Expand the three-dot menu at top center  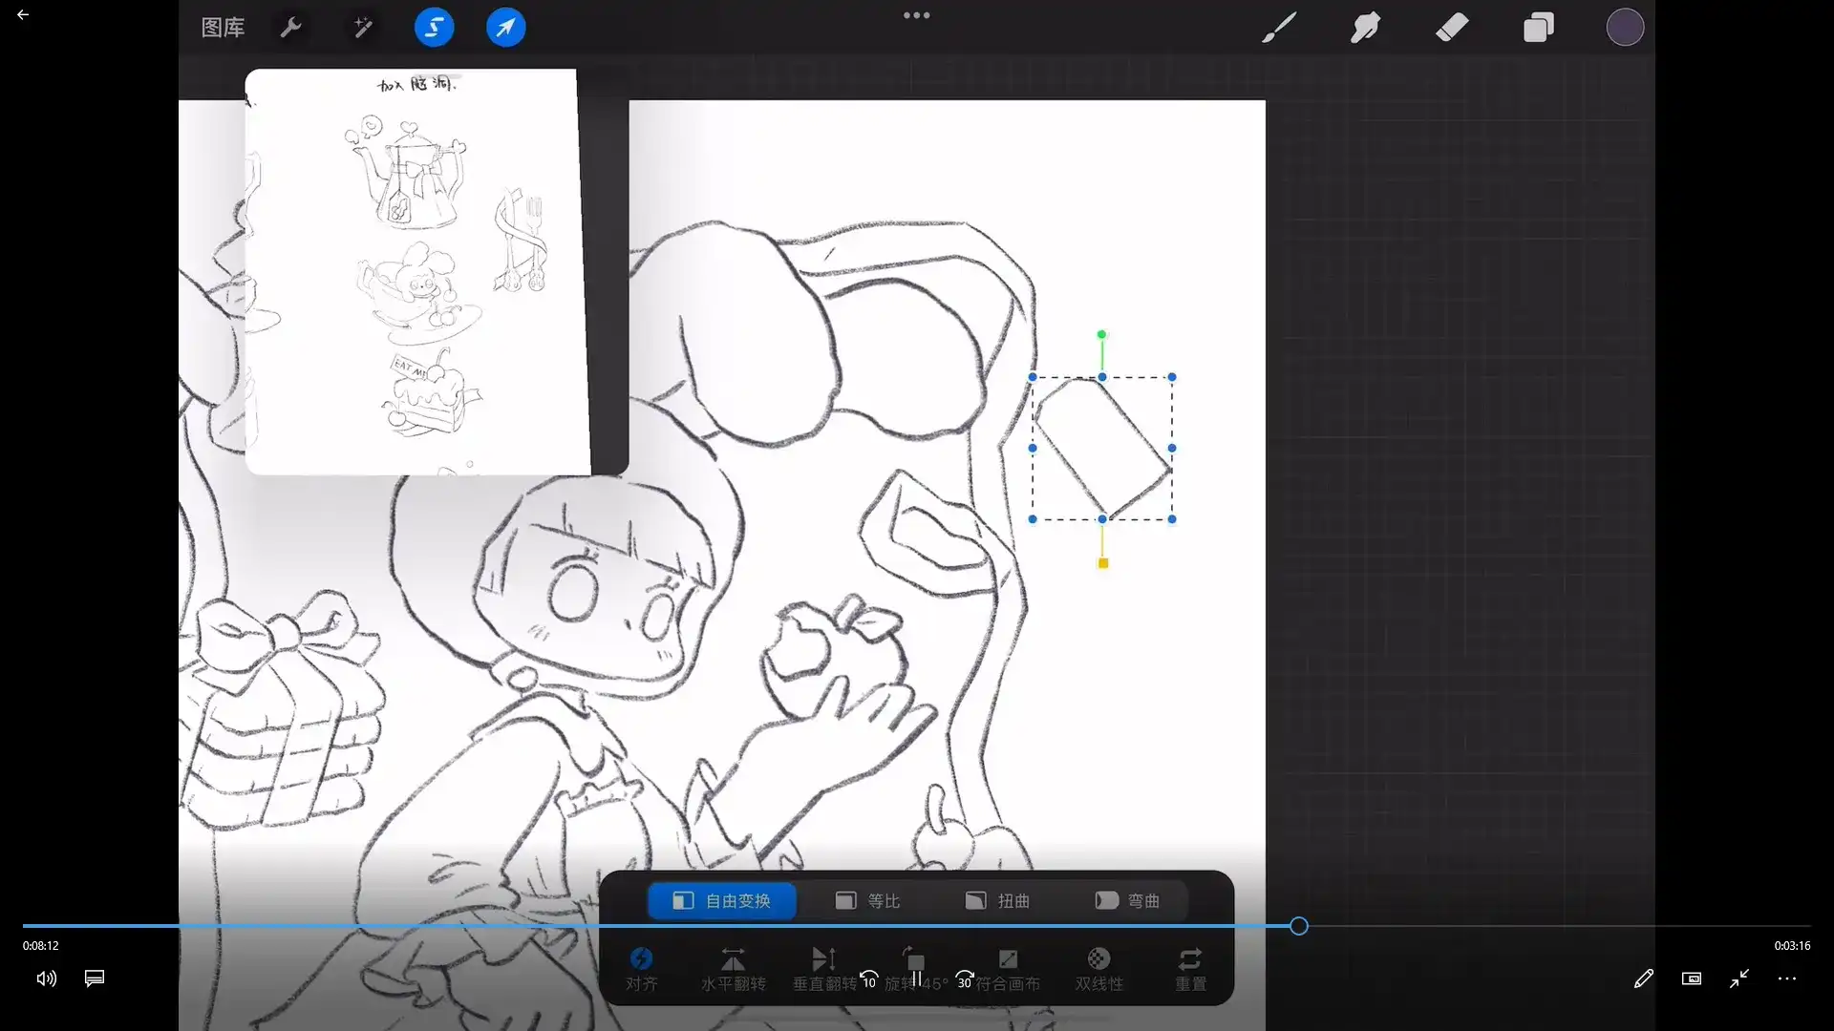[916, 15]
